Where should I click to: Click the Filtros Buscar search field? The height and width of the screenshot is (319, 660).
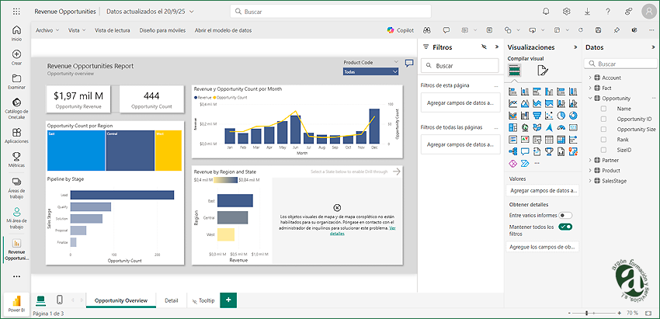click(460, 66)
